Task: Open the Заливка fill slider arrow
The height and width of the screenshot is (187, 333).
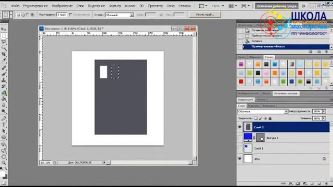Action: 324,118
